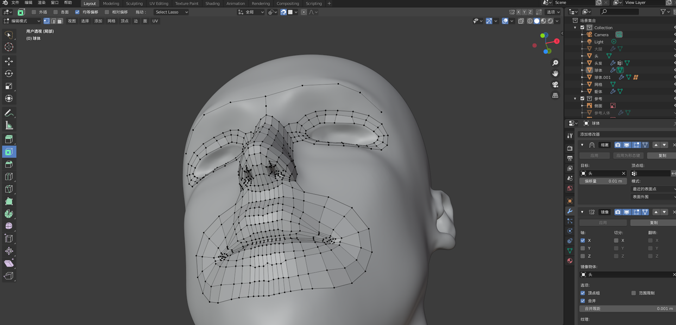Open the 选项 dropdown in viewport header
The width and height of the screenshot is (676, 325).
553,12
